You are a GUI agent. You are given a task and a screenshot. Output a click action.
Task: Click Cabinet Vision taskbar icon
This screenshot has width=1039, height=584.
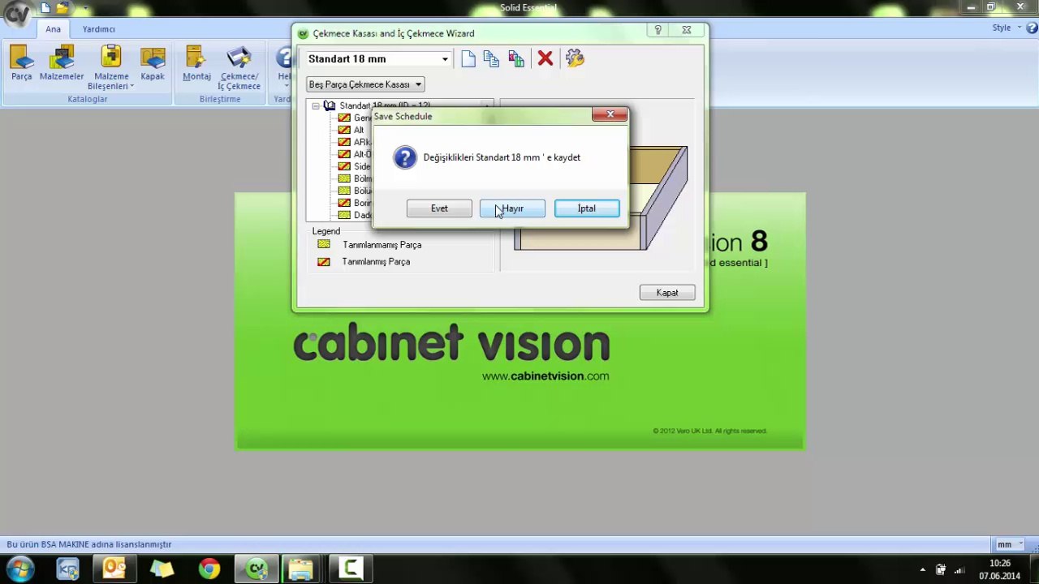click(x=257, y=569)
